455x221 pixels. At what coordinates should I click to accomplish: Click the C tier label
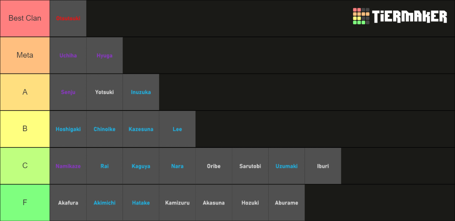click(25, 166)
